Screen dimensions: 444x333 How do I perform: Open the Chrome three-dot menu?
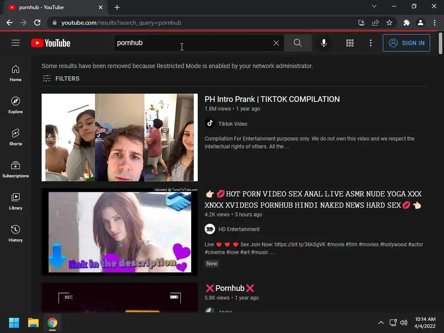click(x=434, y=23)
